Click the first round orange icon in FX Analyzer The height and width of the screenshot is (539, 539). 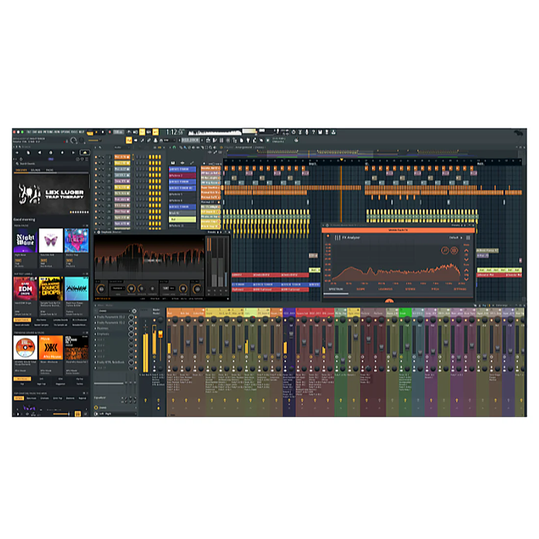445,250
